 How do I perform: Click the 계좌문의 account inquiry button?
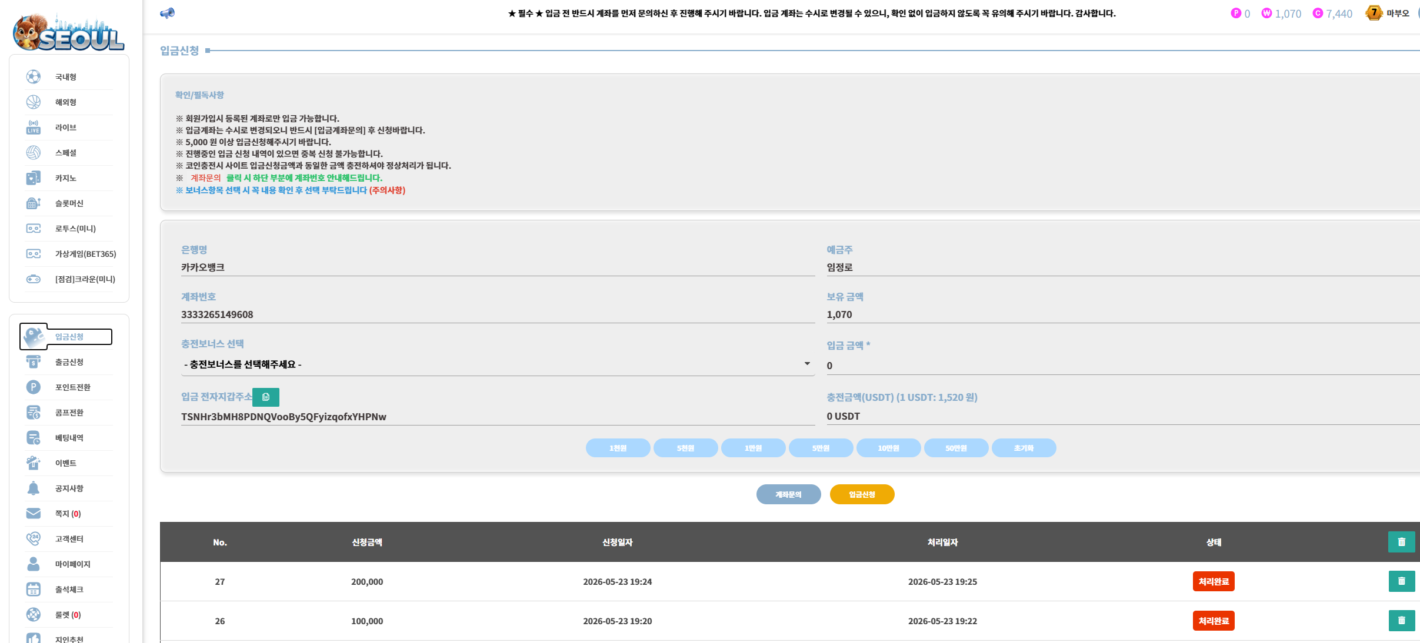pyautogui.click(x=788, y=494)
